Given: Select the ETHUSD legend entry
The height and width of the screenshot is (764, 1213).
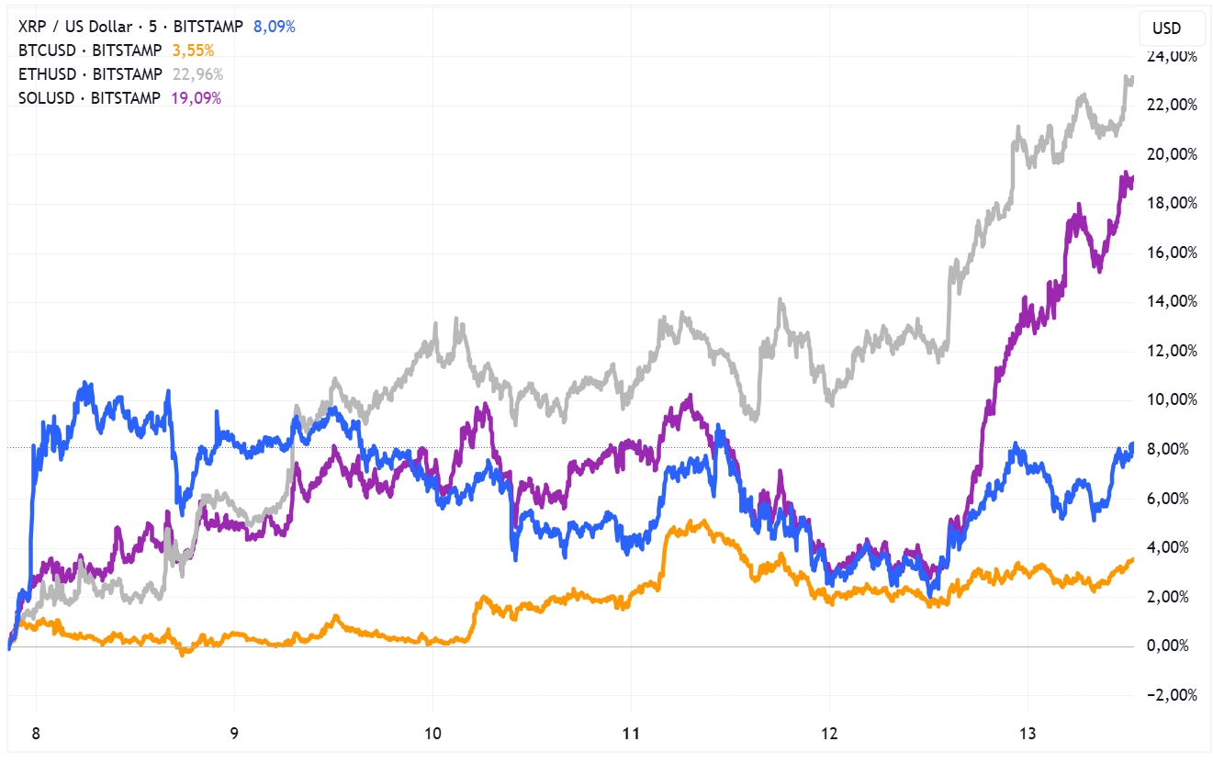Looking at the screenshot, I should click(90, 74).
